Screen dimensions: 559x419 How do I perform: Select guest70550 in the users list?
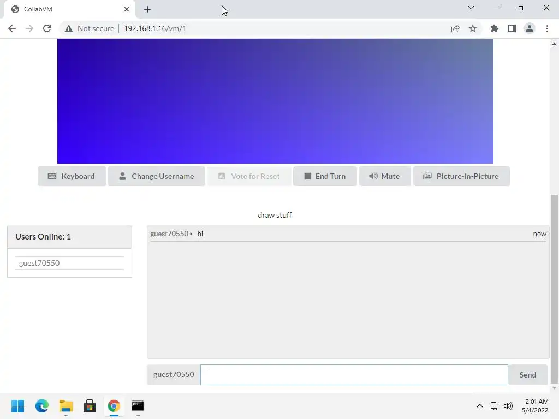coord(69,263)
